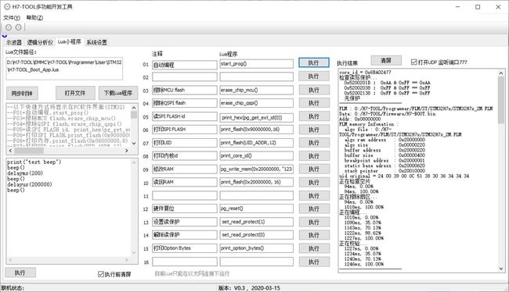
Task: Open the 系统设置 tab
Action: coord(97,42)
